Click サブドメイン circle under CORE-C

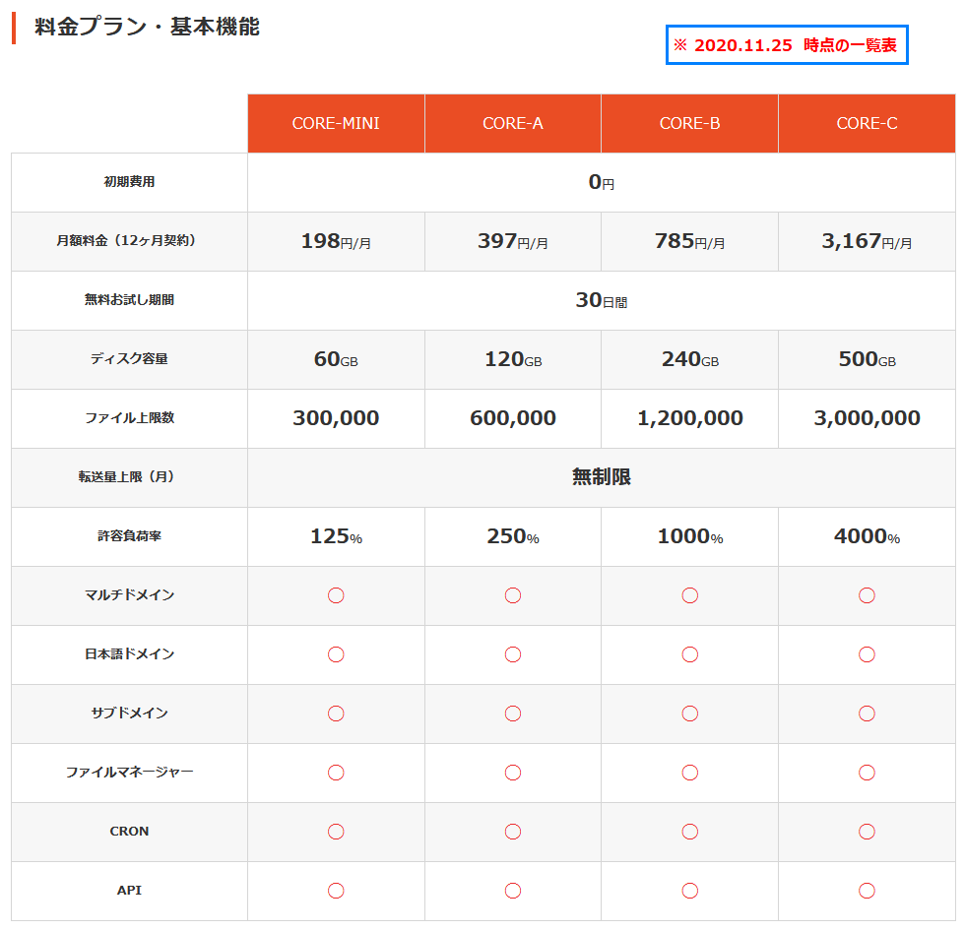(x=867, y=714)
